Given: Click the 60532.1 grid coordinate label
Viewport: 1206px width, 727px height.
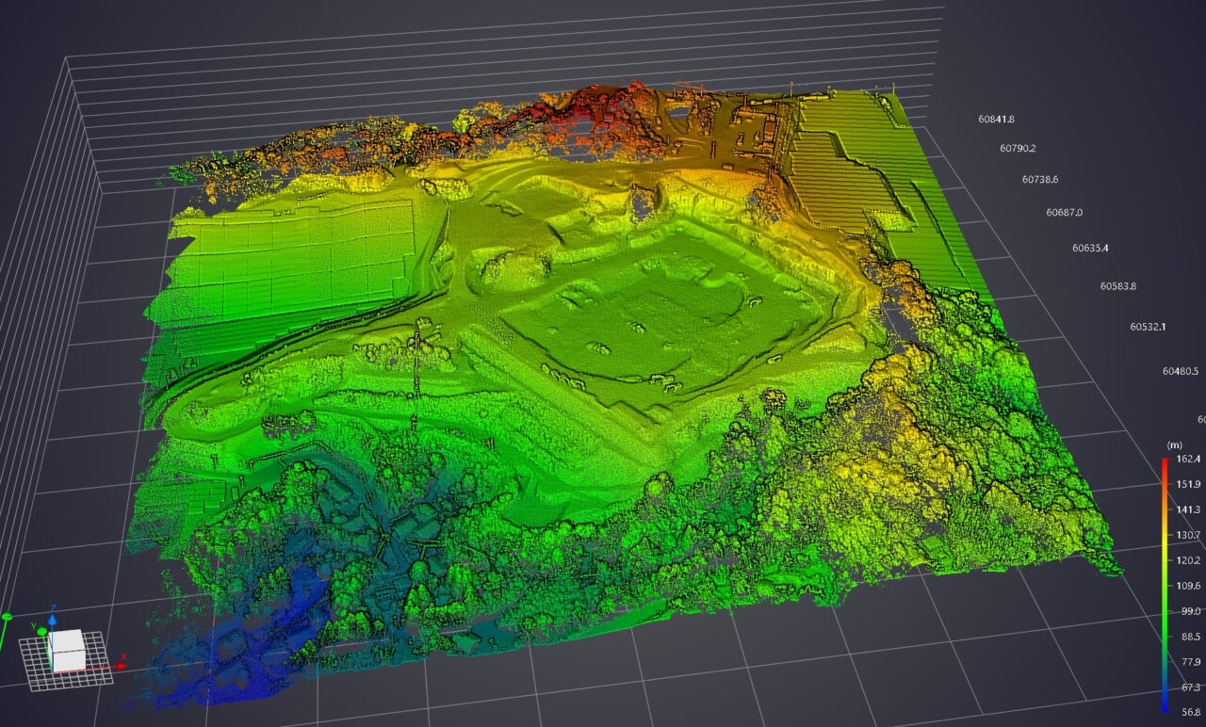Looking at the screenshot, I should pos(1149,328).
